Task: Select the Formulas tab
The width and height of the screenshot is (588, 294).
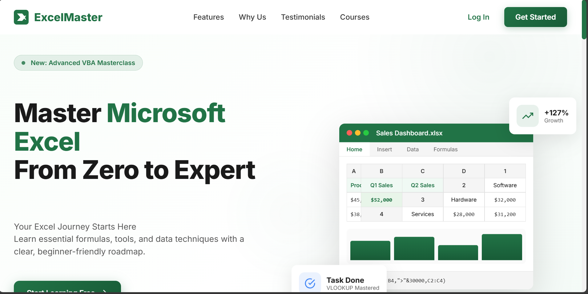Action: pos(445,149)
